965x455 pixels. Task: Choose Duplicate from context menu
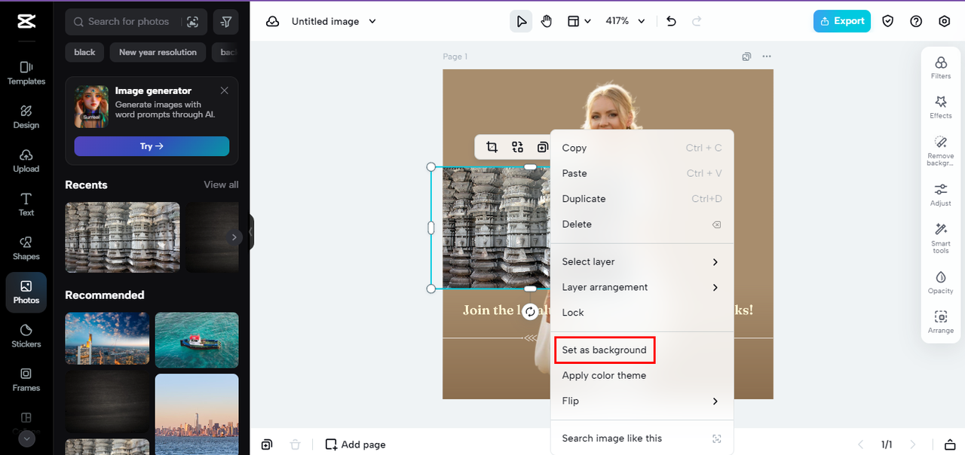pos(642,199)
